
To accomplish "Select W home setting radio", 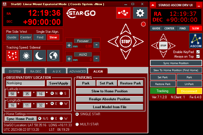I will pyautogui.click(x=61, y=118).
